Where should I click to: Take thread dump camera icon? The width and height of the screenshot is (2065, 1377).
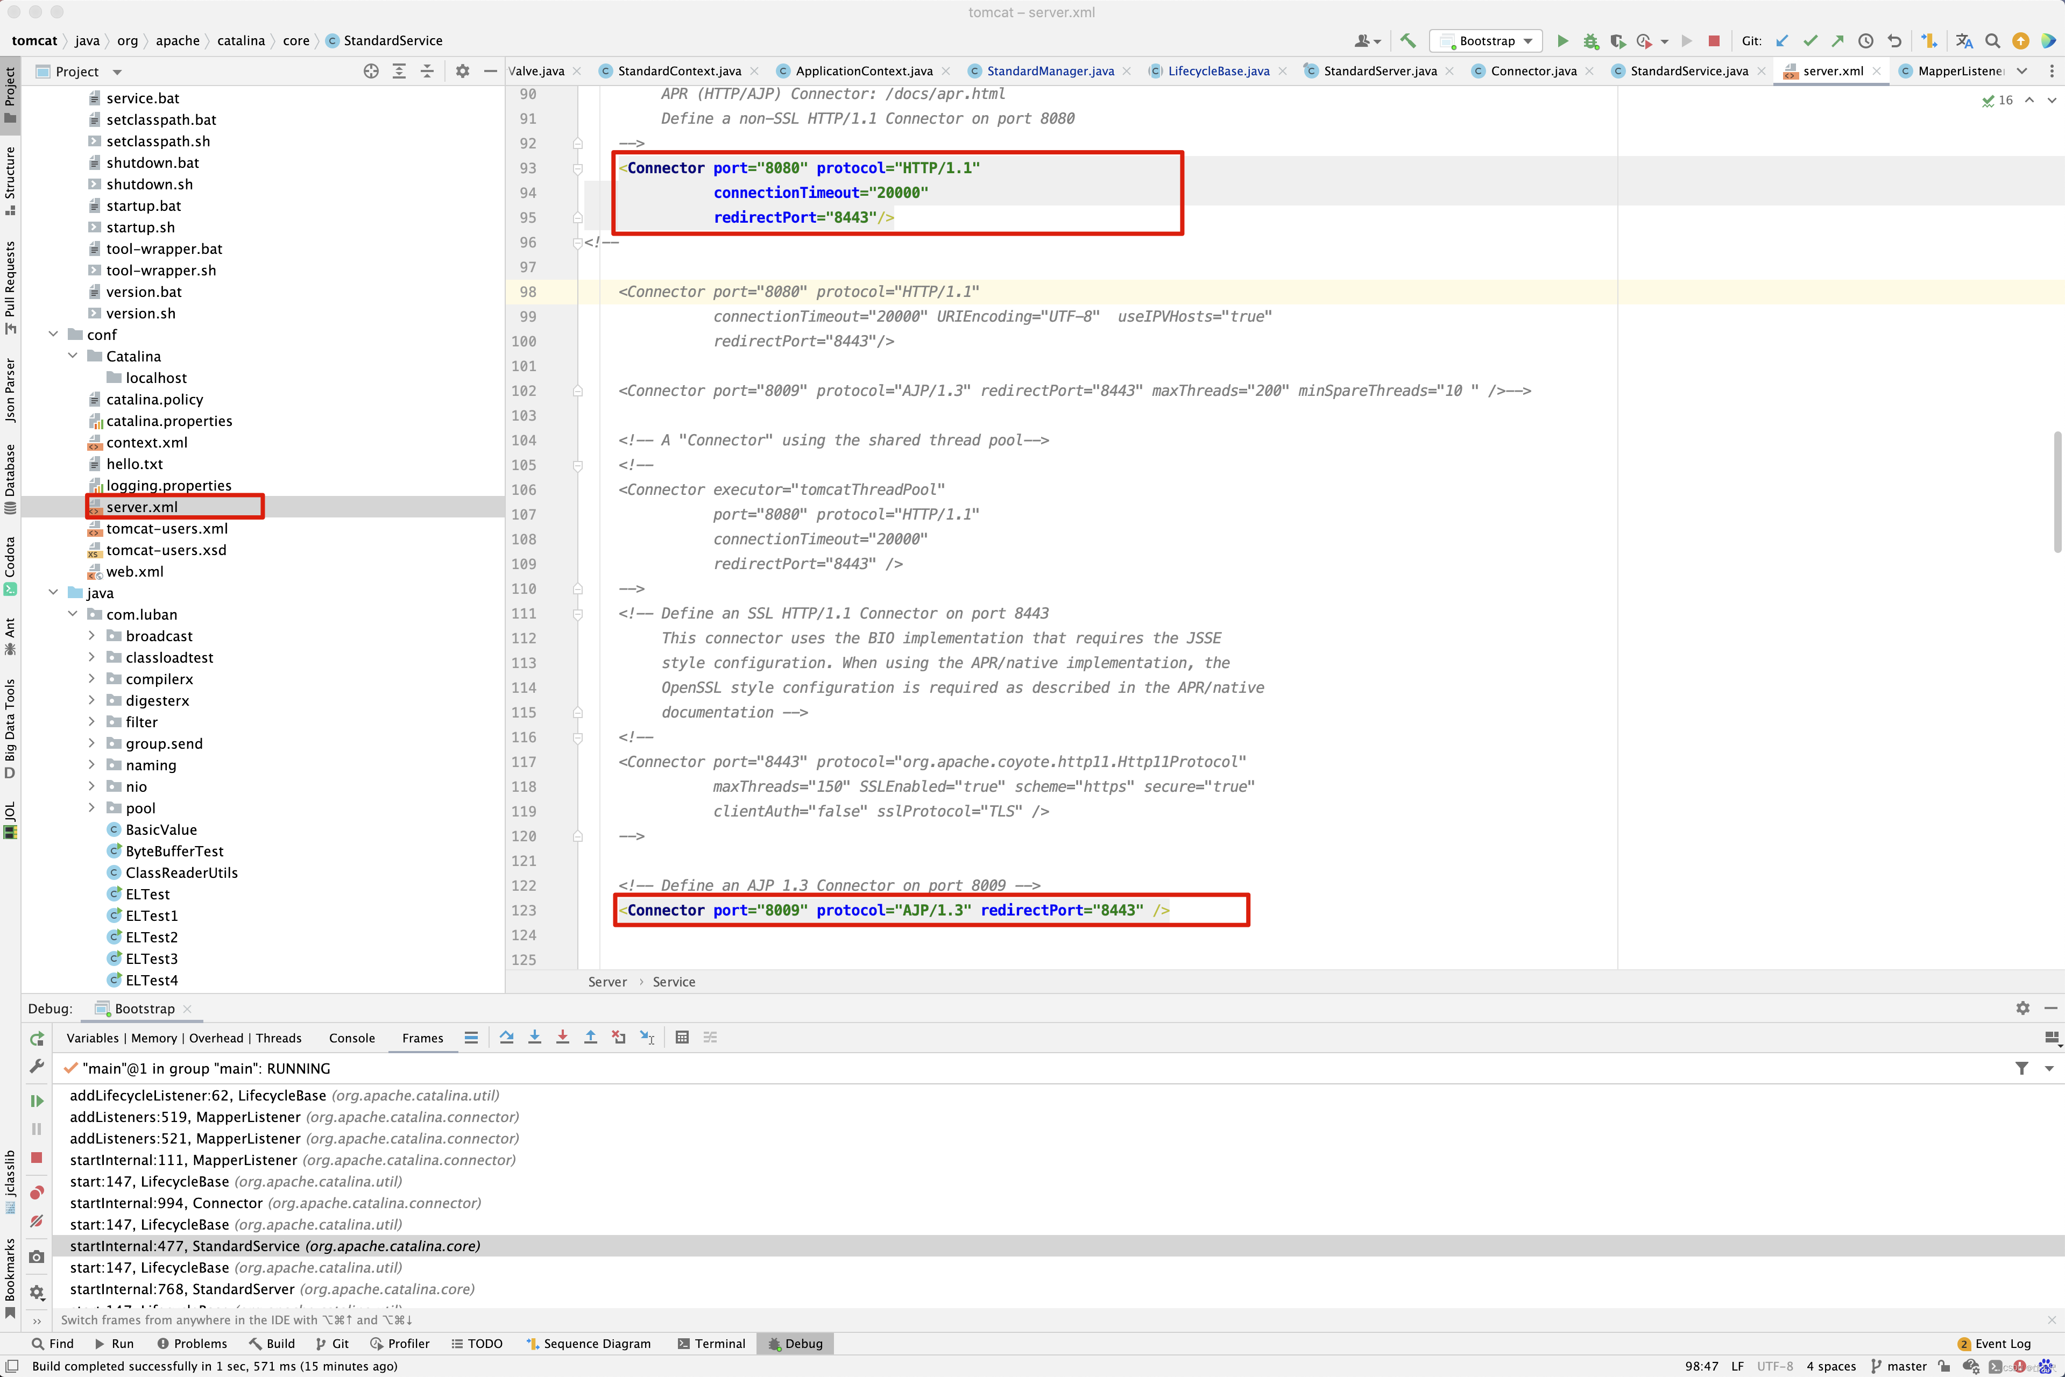click(36, 1257)
